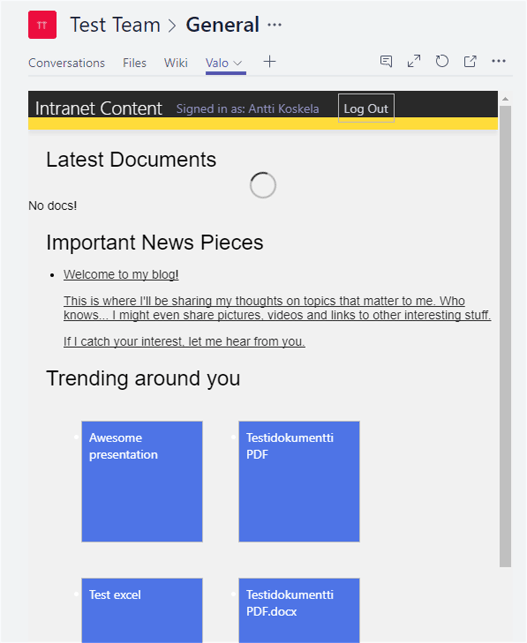Click the Test Team breadcrumb name
Image resolution: width=527 pixels, height=643 pixels.
click(x=115, y=25)
